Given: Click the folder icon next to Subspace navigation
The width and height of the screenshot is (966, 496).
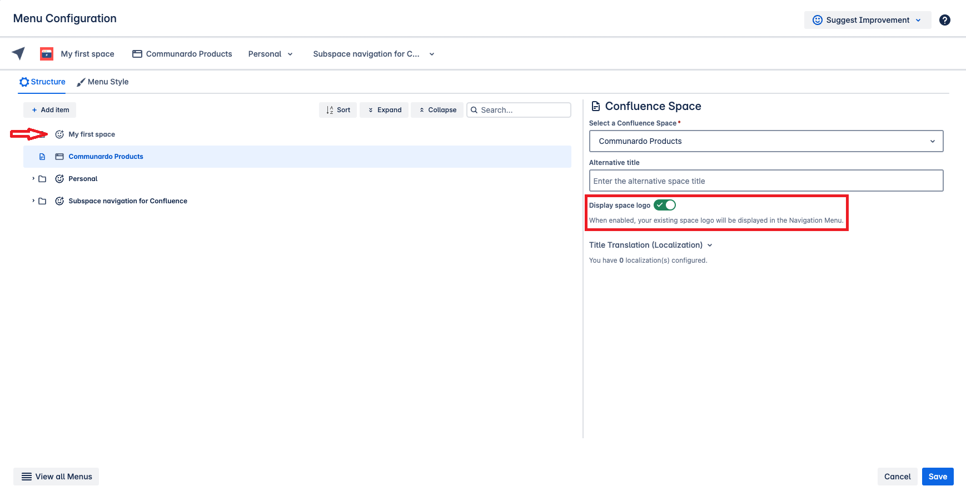Looking at the screenshot, I should [x=42, y=201].
